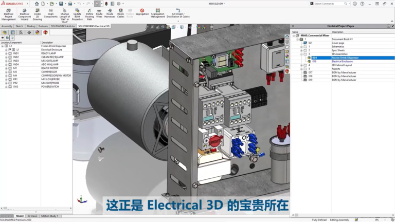Run the Route Wires command
The height and width of the screenshot is (222, 395).
point(99,13)
